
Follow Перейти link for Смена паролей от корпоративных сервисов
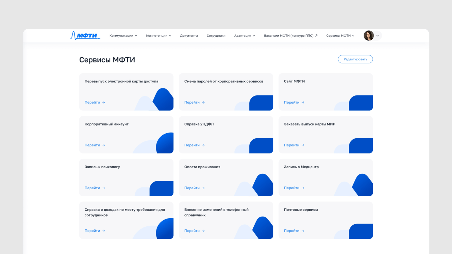click(195, 102)
